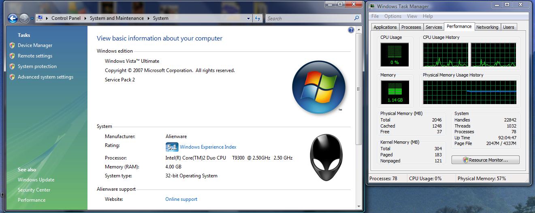Switch to the Processes tab
Screen dimensions: 535x213
(411, 27)
